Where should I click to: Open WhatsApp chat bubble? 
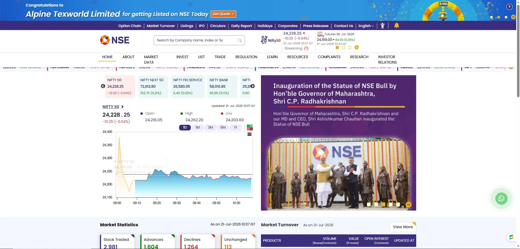pos(501,198)
